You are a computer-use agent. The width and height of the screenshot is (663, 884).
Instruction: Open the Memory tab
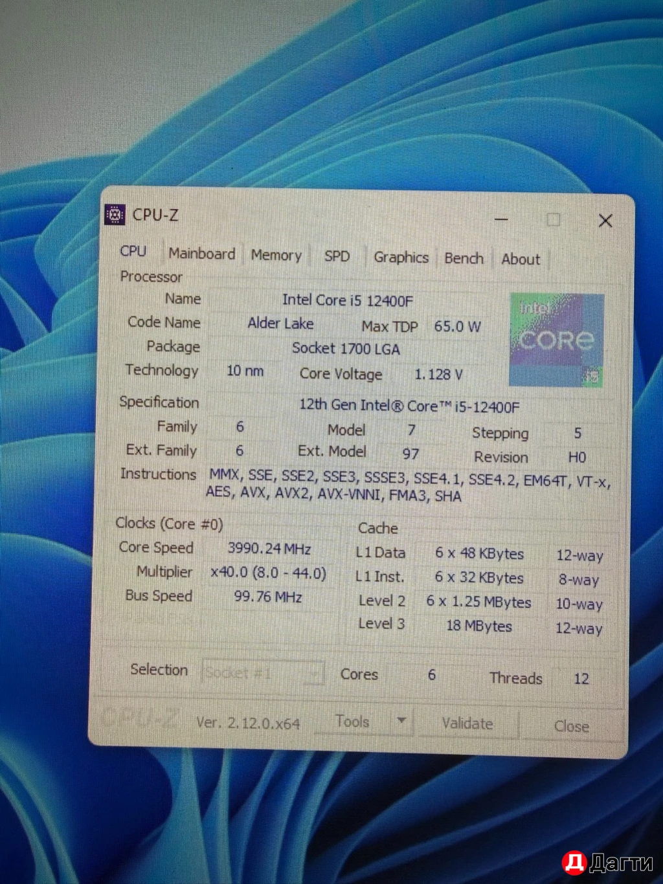tap(276, 256)
